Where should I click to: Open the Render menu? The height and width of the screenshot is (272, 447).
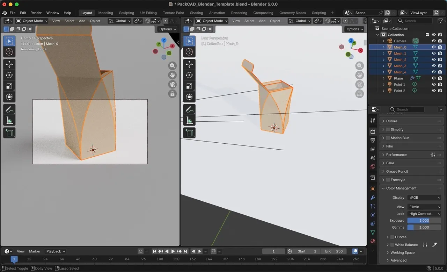point(36,13)
